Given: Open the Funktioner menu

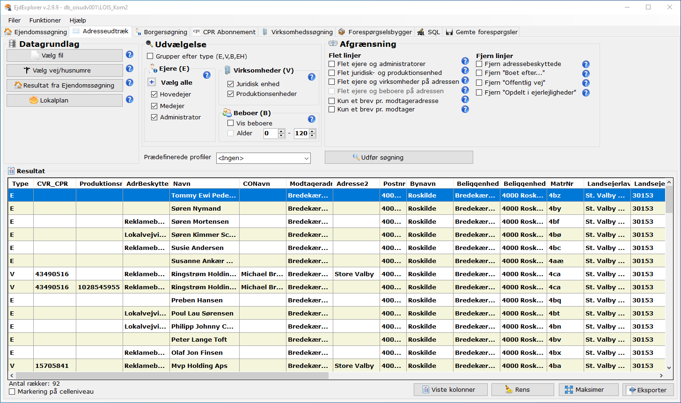Looking at the screenshot, I should coord(45,20).
